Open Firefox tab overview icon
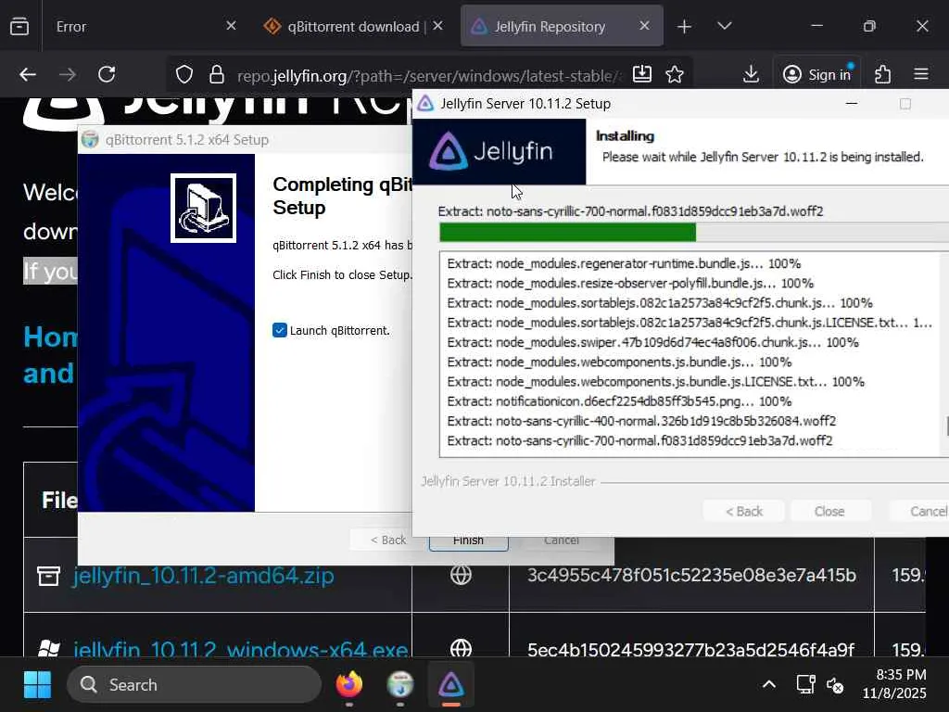The image size is (949, 712). coord(19,27)
